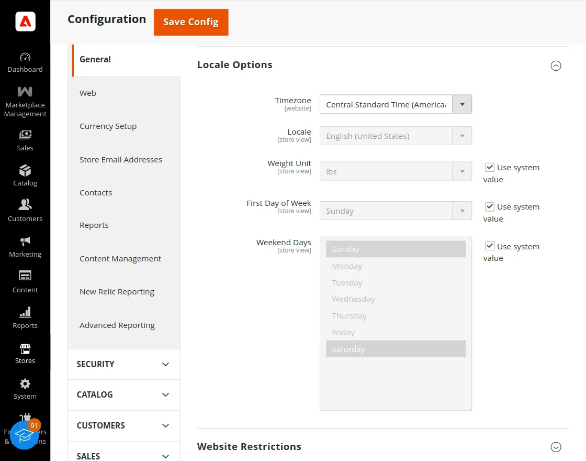Select Wednesday in Weekend Days list

(x=353, y=299)
